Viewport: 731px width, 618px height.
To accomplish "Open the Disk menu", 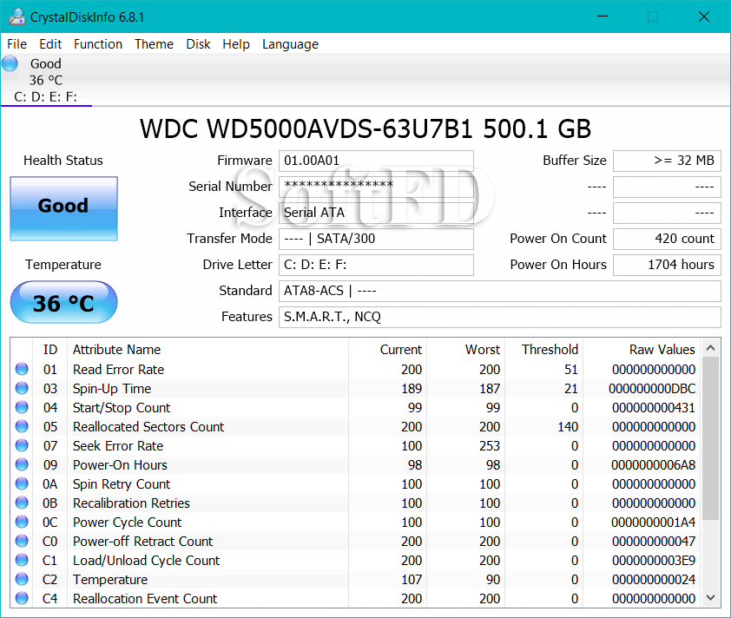I will tap(198, 44).
